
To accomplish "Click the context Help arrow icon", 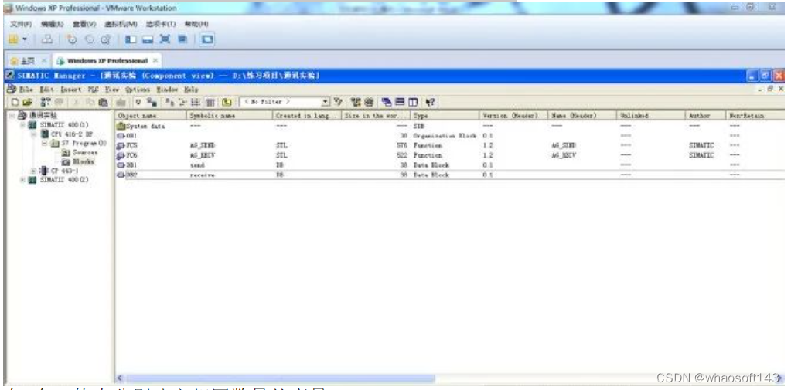I will pyautogui.click(x=429, y=102).
